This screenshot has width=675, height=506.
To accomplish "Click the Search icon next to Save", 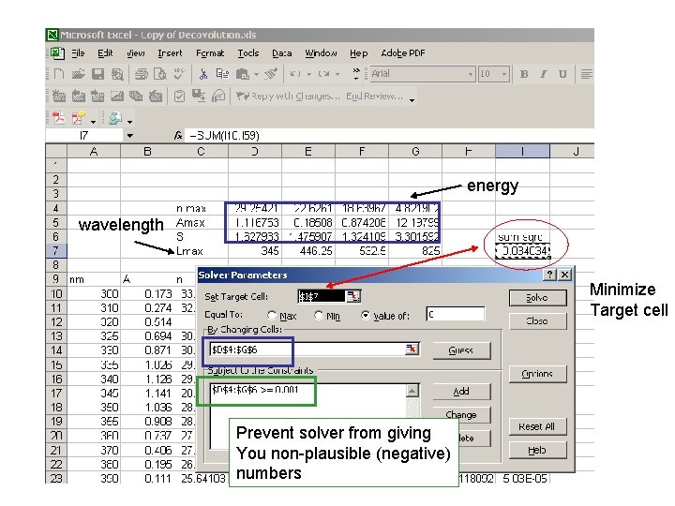I will [117, 74].
